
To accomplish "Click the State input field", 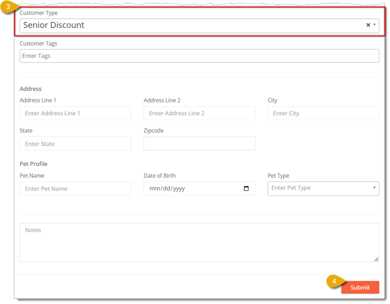I will coord(75,144).
